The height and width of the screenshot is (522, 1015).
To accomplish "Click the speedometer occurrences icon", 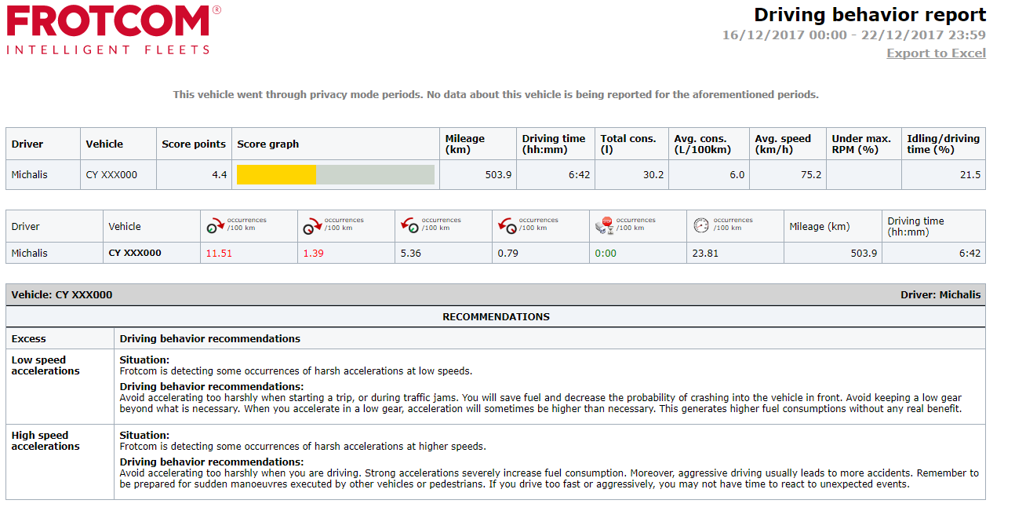I will click(701, 226).
